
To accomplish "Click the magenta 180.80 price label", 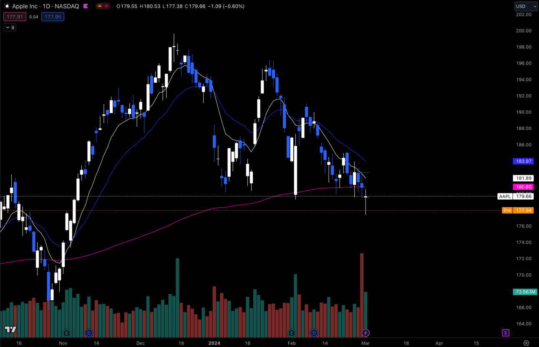I will tap(524, 187).
